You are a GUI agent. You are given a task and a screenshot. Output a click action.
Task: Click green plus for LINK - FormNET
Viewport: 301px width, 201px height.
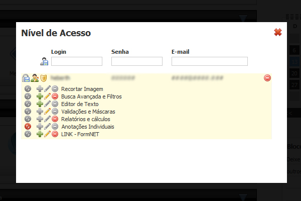pos(40,134)
